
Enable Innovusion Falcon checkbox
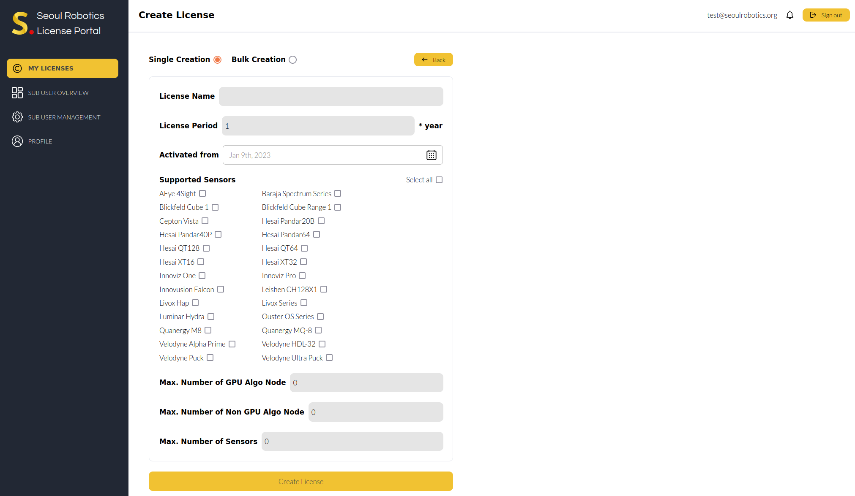(x=221, y=289)
